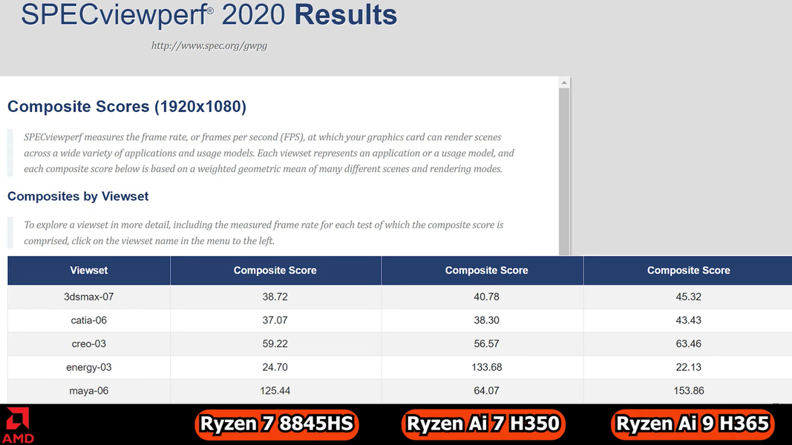
Task: Click the rightmost Composite Score column header
Action: click(x=688, y=271)
